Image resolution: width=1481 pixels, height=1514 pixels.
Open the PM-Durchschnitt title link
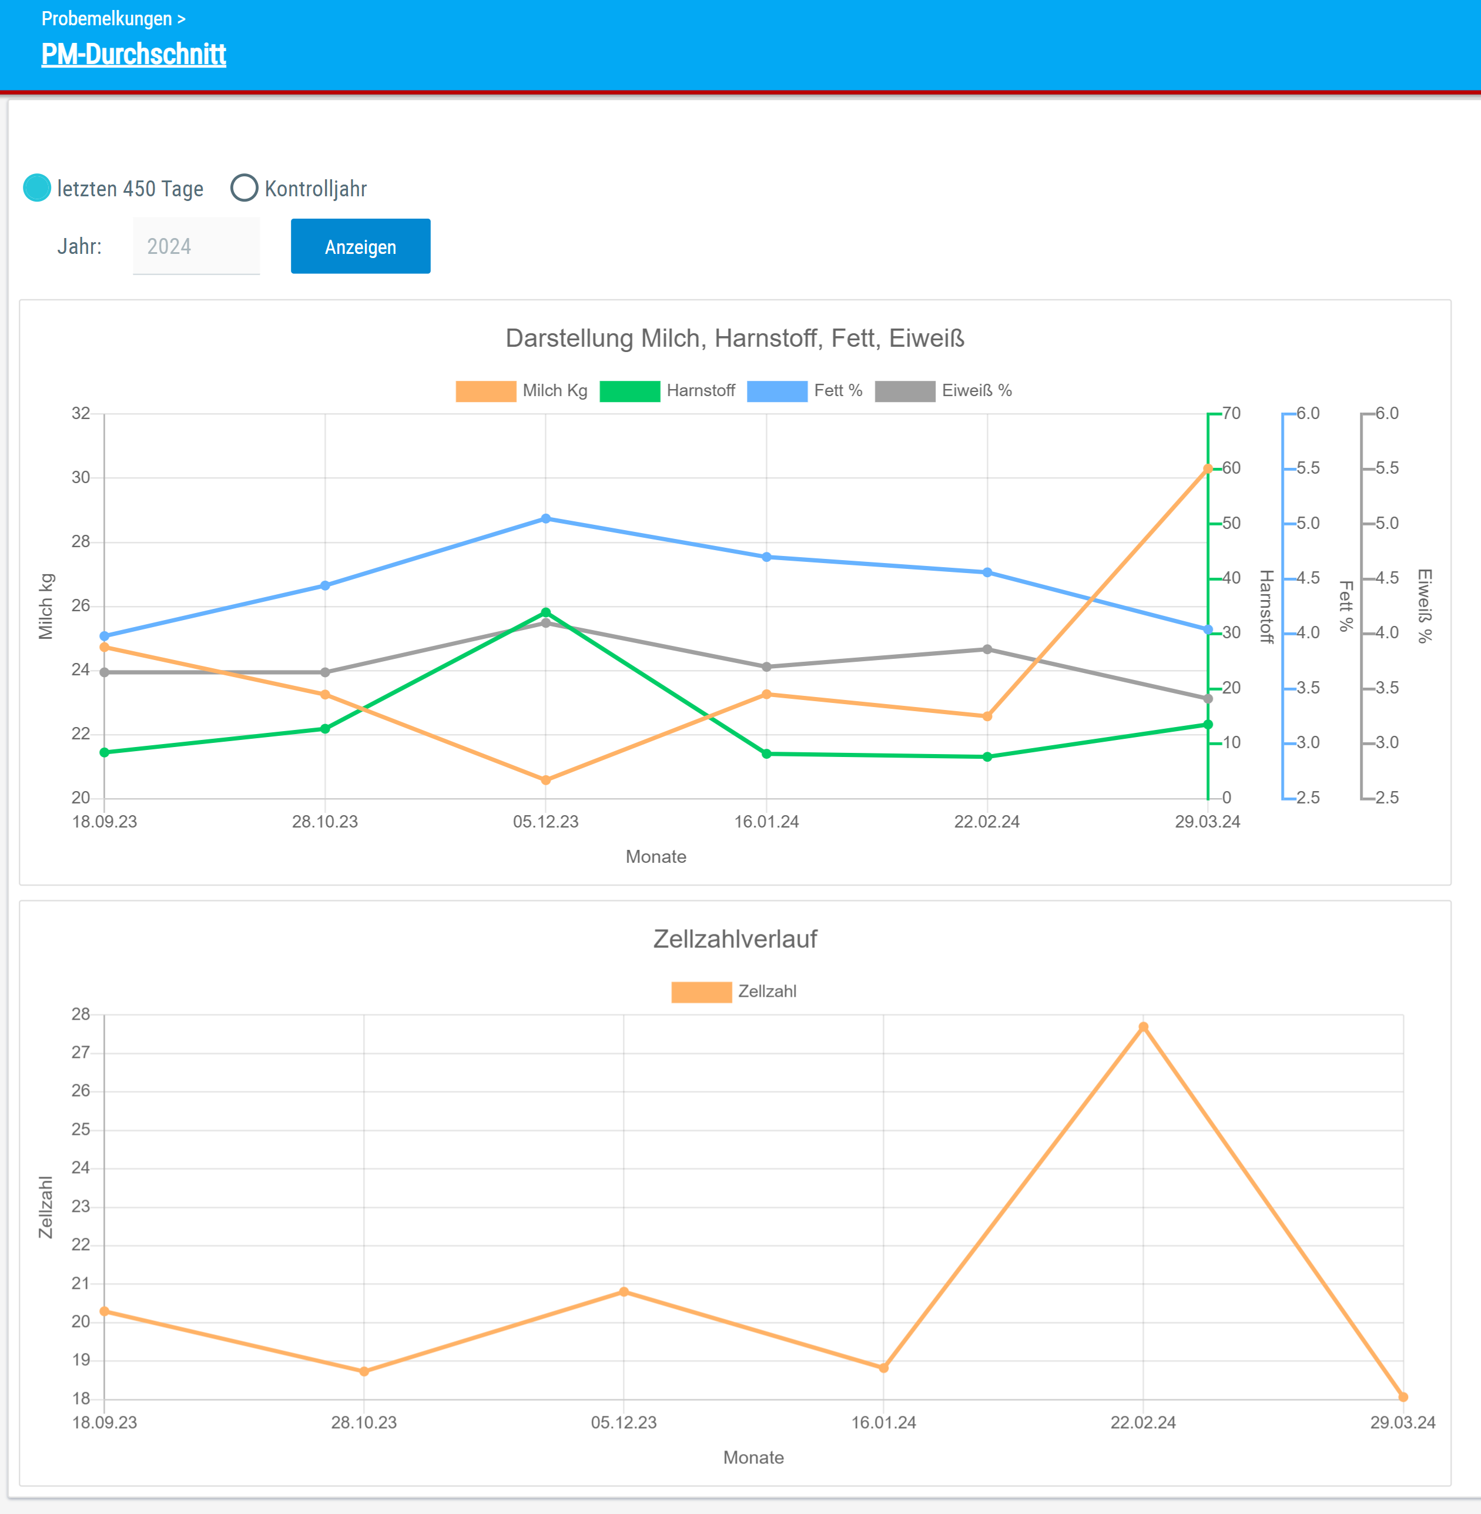click(133, 55)
